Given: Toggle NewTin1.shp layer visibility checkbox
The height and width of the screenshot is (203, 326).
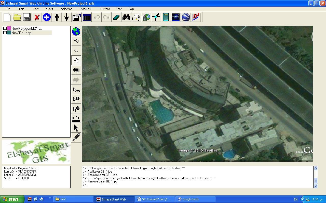Looking at the screenshot, I should 5,33.
